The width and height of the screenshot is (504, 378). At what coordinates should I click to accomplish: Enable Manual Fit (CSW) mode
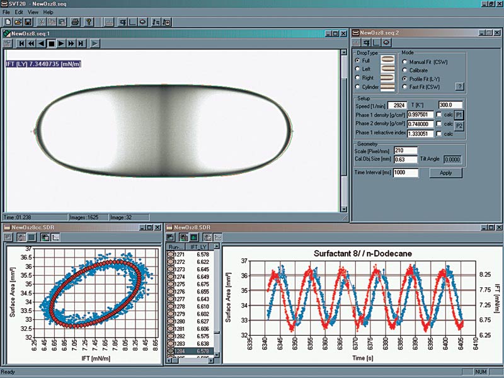click(x=404, y=62)
